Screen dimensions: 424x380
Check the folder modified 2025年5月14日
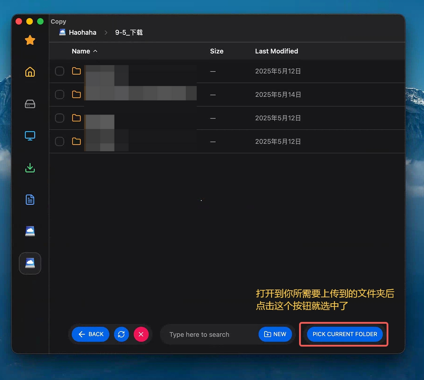tap(59, 95)
